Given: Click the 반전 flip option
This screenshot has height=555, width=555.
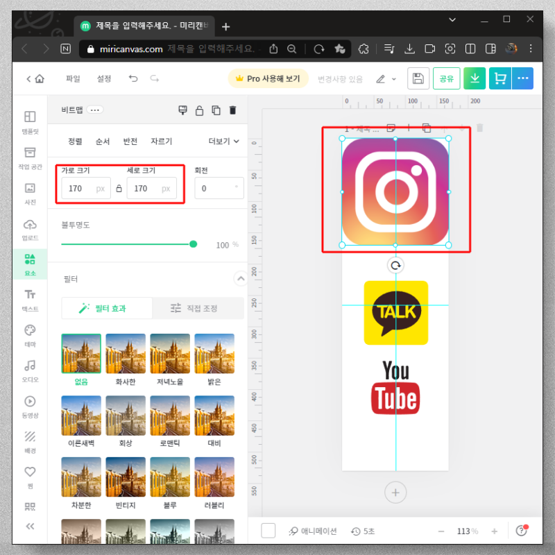Looking at the screenshot, I should click(x=130, y=142).
